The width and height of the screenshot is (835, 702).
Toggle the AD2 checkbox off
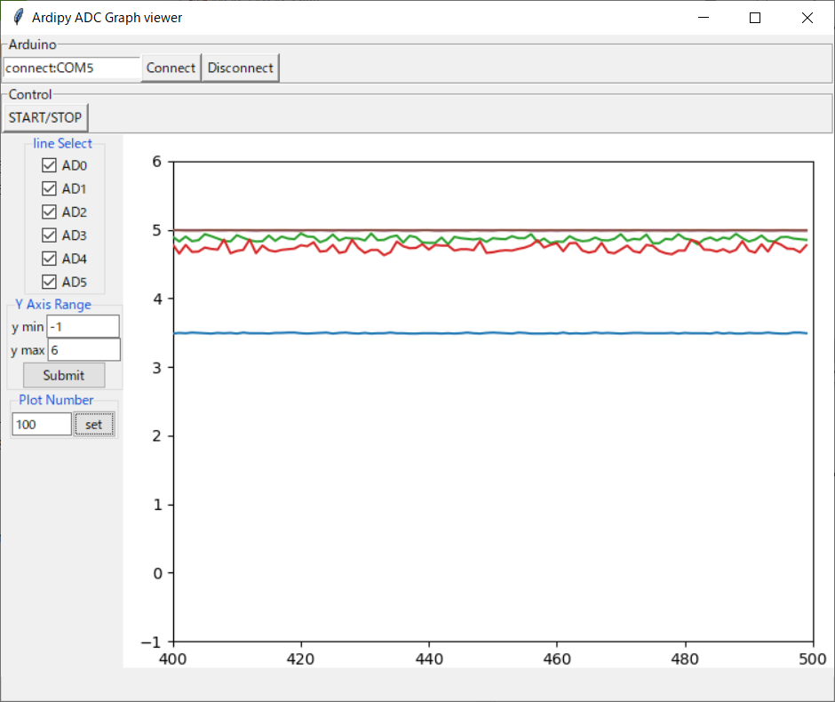(49, 211)
